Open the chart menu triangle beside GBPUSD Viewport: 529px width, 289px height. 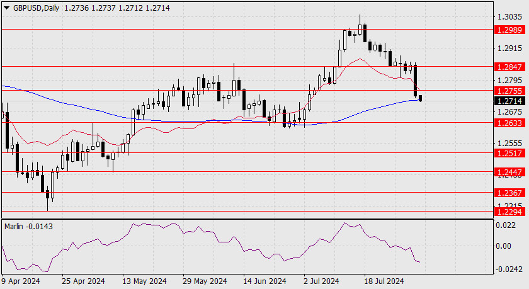[6, 8]
